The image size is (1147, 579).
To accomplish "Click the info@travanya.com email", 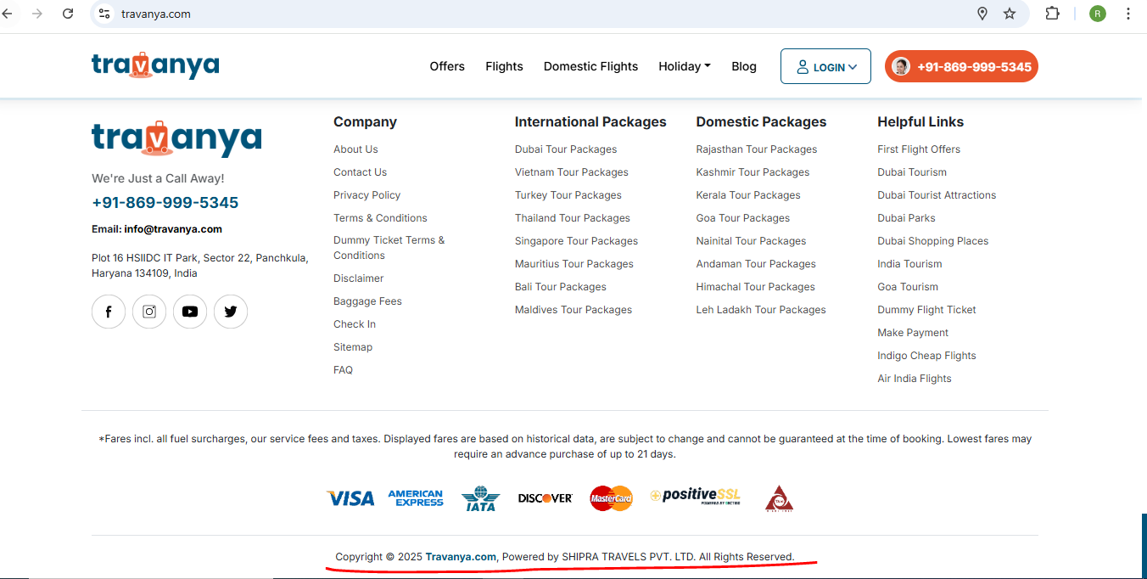I will [x=173, y=229].
